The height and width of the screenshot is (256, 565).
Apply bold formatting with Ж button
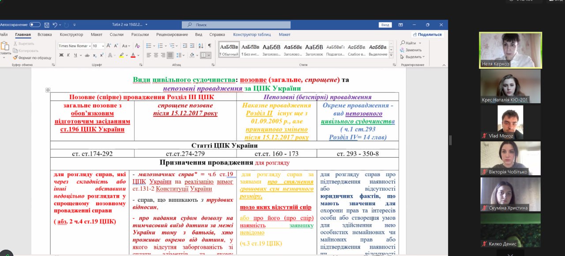point(61,55)
